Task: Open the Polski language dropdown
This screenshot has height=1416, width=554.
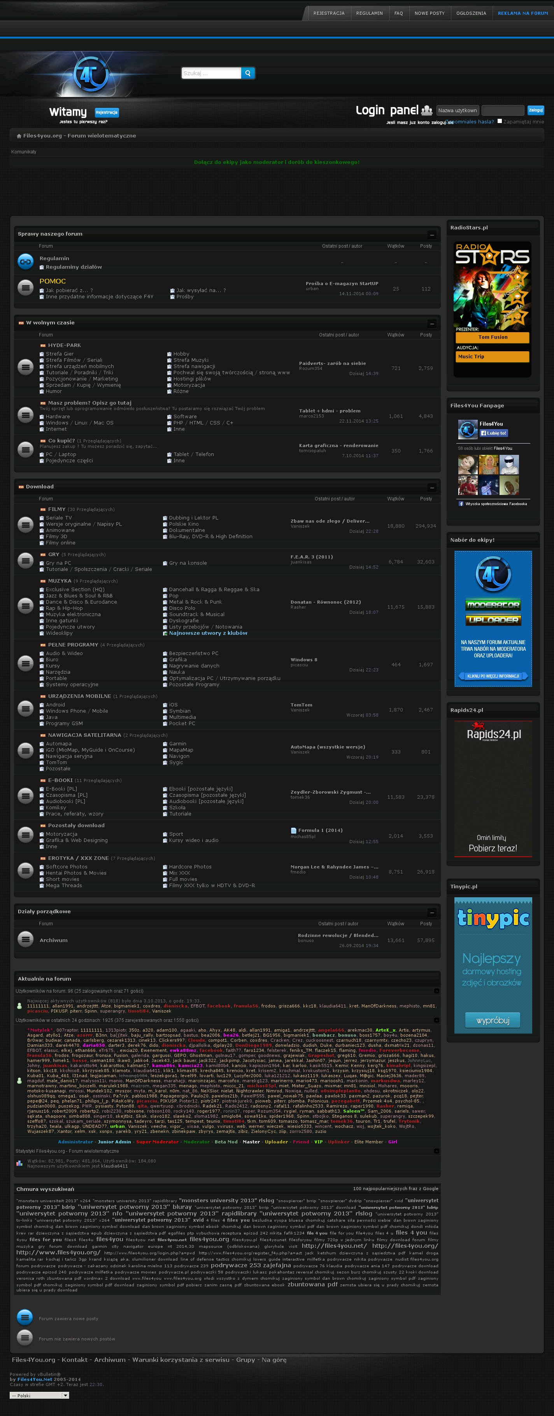Action: [x=40, y=1395]
